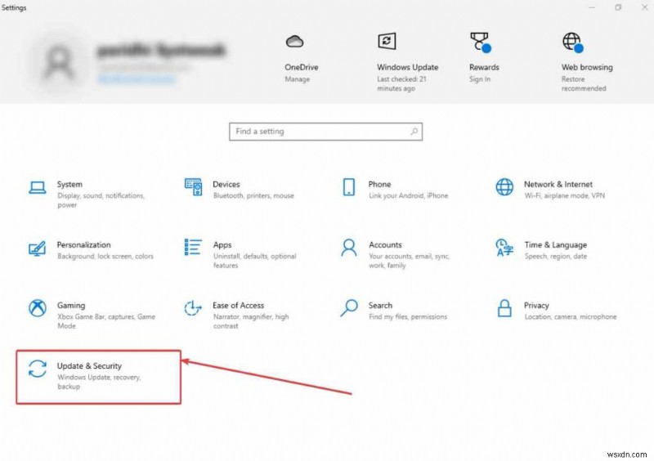Click the Update & Security arrows icon
654x461 pixels.
pyautogui.click(x=38, y=369)
